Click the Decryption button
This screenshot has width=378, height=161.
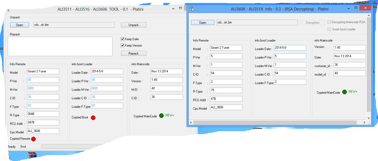pos(312,23)
